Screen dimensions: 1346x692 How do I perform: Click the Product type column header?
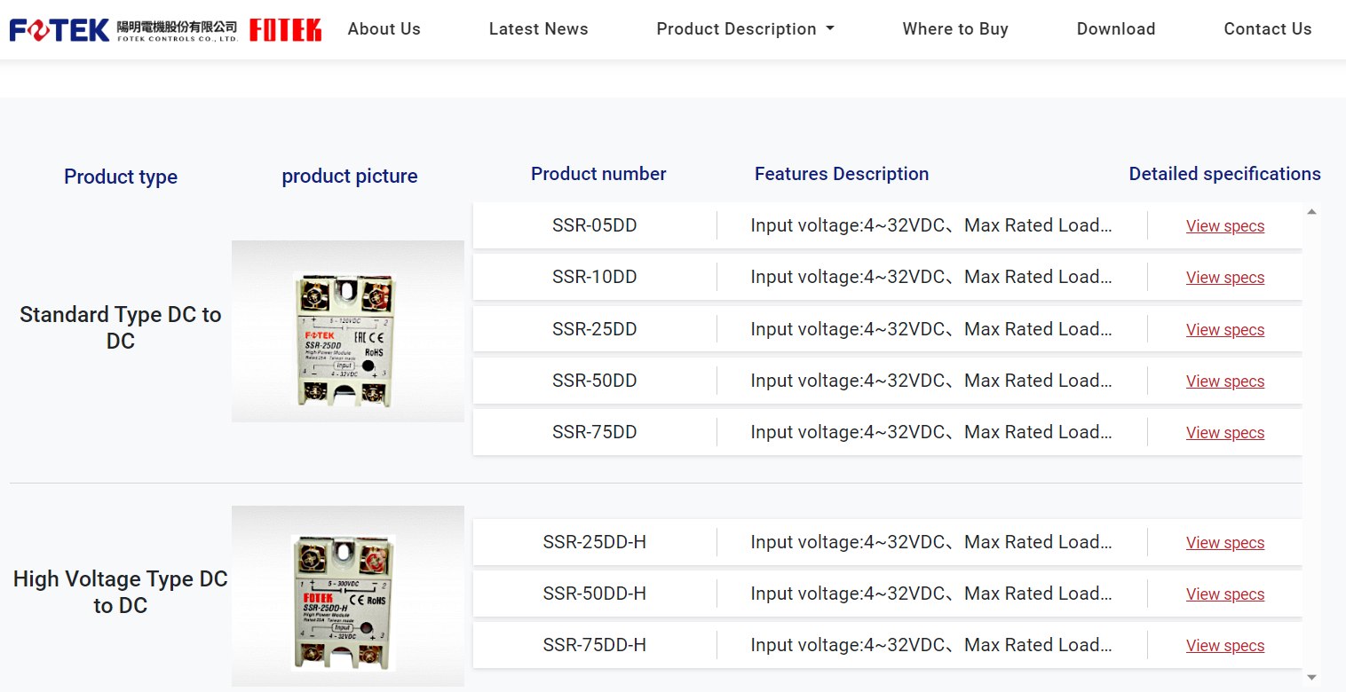click(121, 177)
